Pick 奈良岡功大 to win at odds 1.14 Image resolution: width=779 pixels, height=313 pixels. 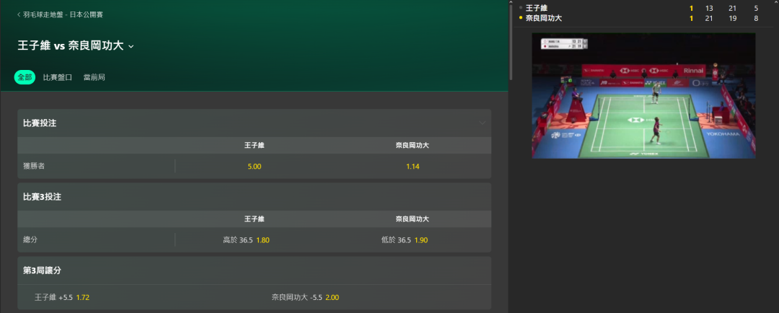(413, 167)
